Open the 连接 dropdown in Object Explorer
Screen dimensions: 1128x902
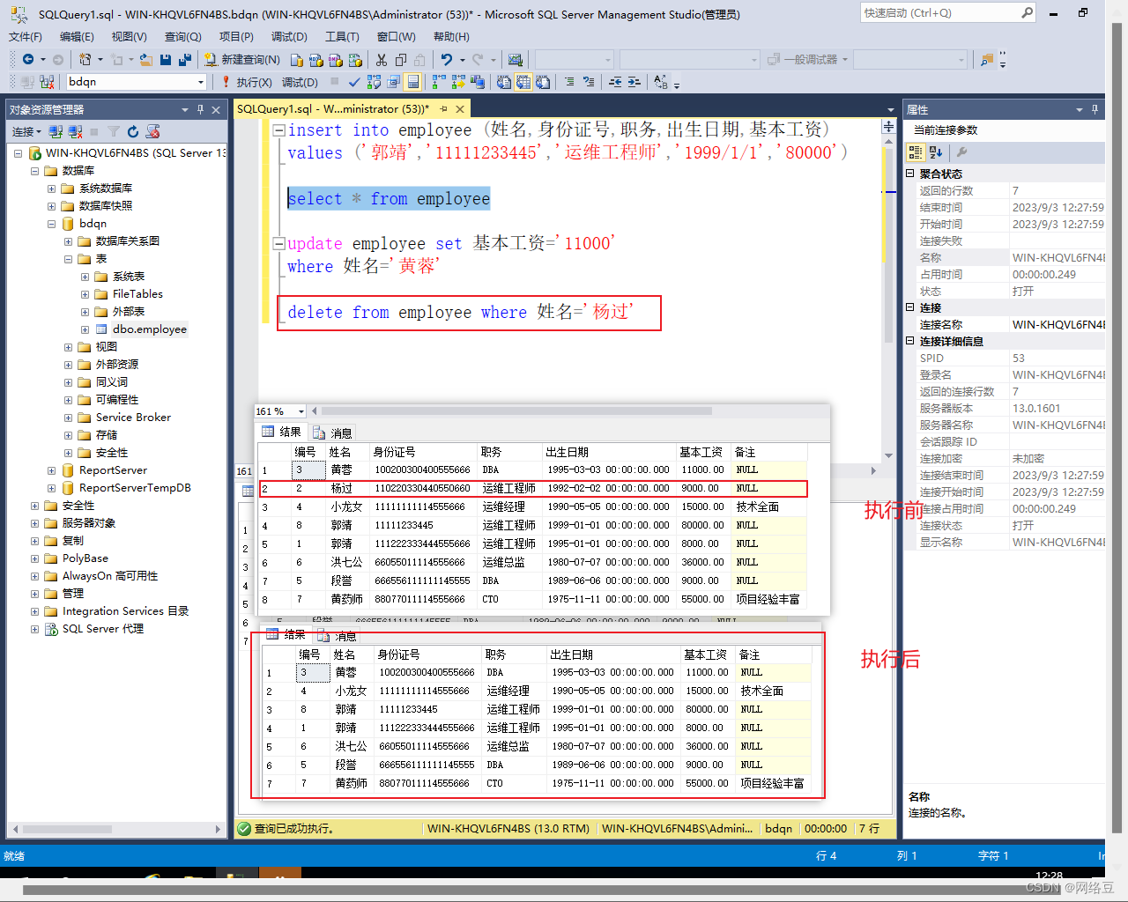click(x=26, y=131)
